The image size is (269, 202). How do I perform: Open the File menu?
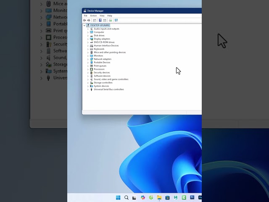pos(85,16)
